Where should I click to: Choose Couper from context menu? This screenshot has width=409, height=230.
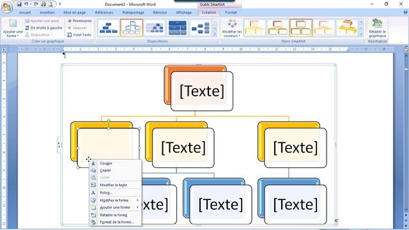[x=116, y=164]
